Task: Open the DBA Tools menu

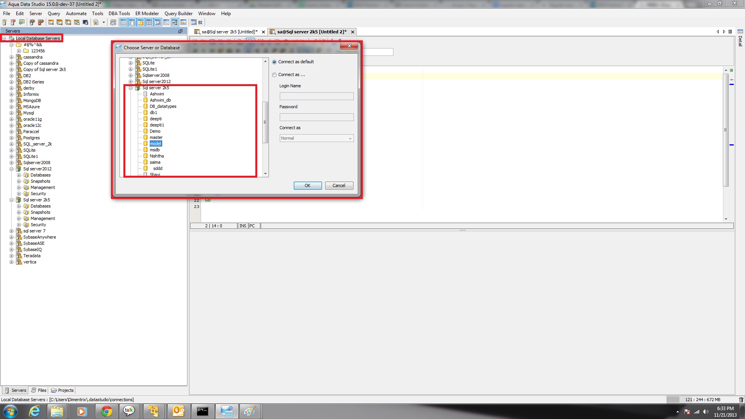Action: [x=119, y=14]
